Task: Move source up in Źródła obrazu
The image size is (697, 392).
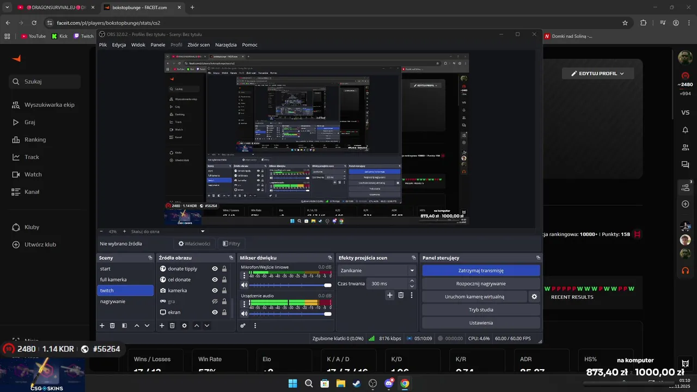Action: click(x=197, y=326)
